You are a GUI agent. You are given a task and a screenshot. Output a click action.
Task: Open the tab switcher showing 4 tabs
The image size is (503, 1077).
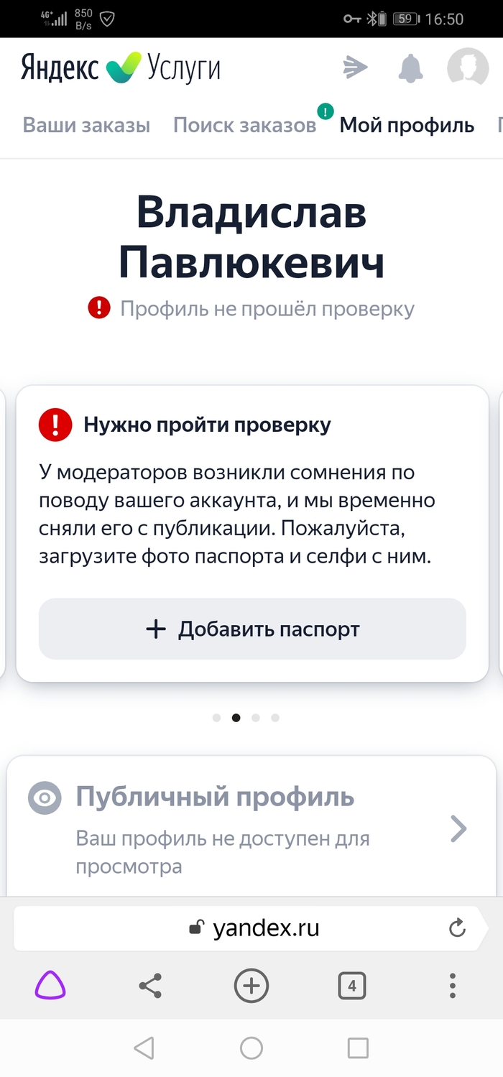click(352, 986)
